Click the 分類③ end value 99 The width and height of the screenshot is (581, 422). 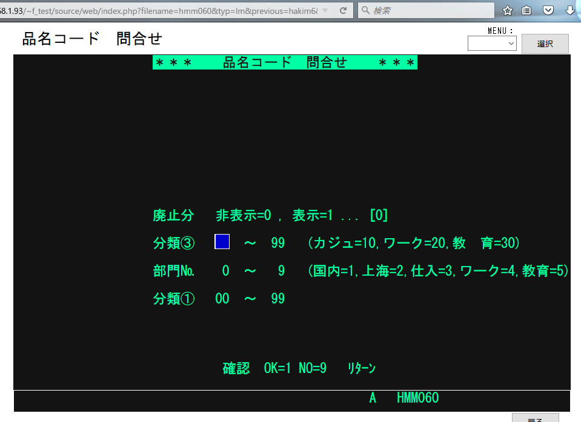[277, 243]
